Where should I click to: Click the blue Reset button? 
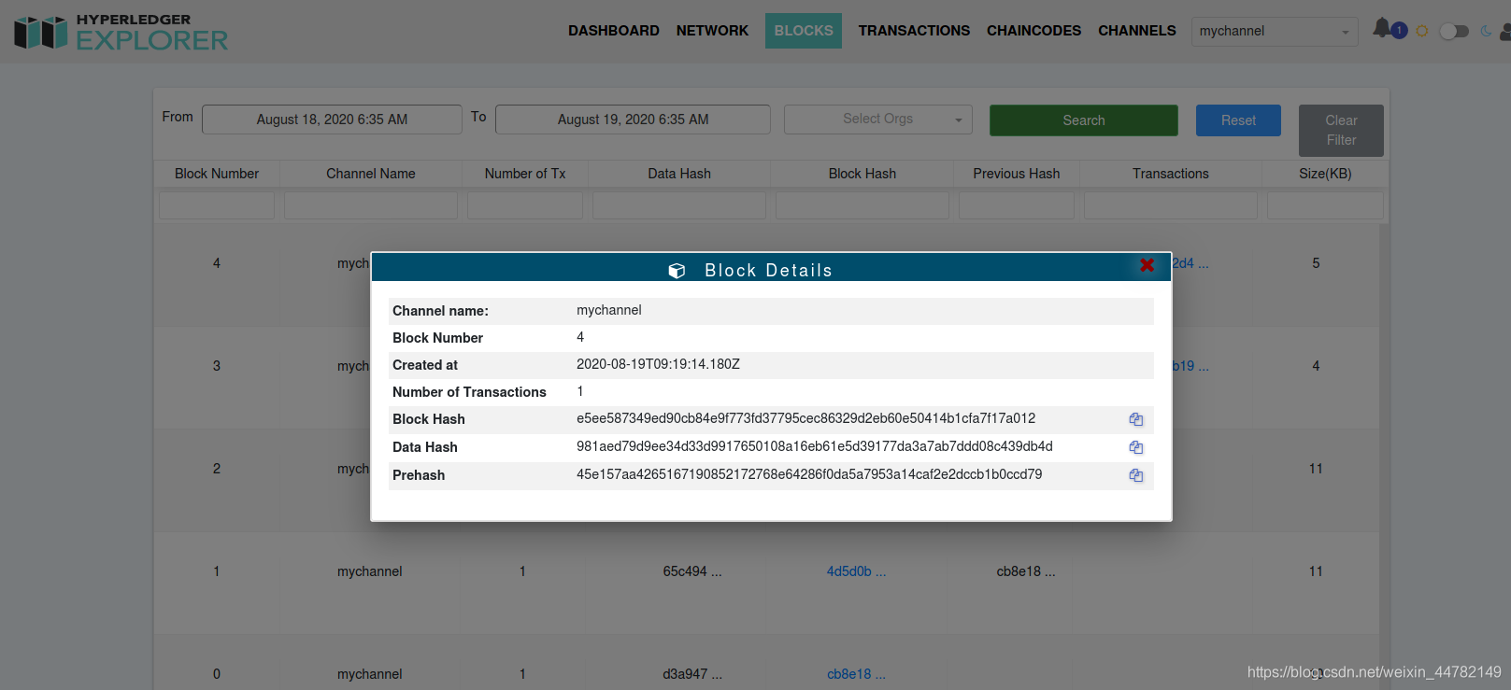point(1238,120)
